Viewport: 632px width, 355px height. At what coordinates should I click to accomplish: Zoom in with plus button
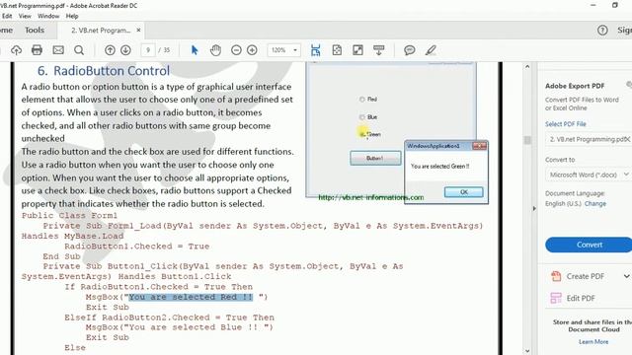[252, 50]
